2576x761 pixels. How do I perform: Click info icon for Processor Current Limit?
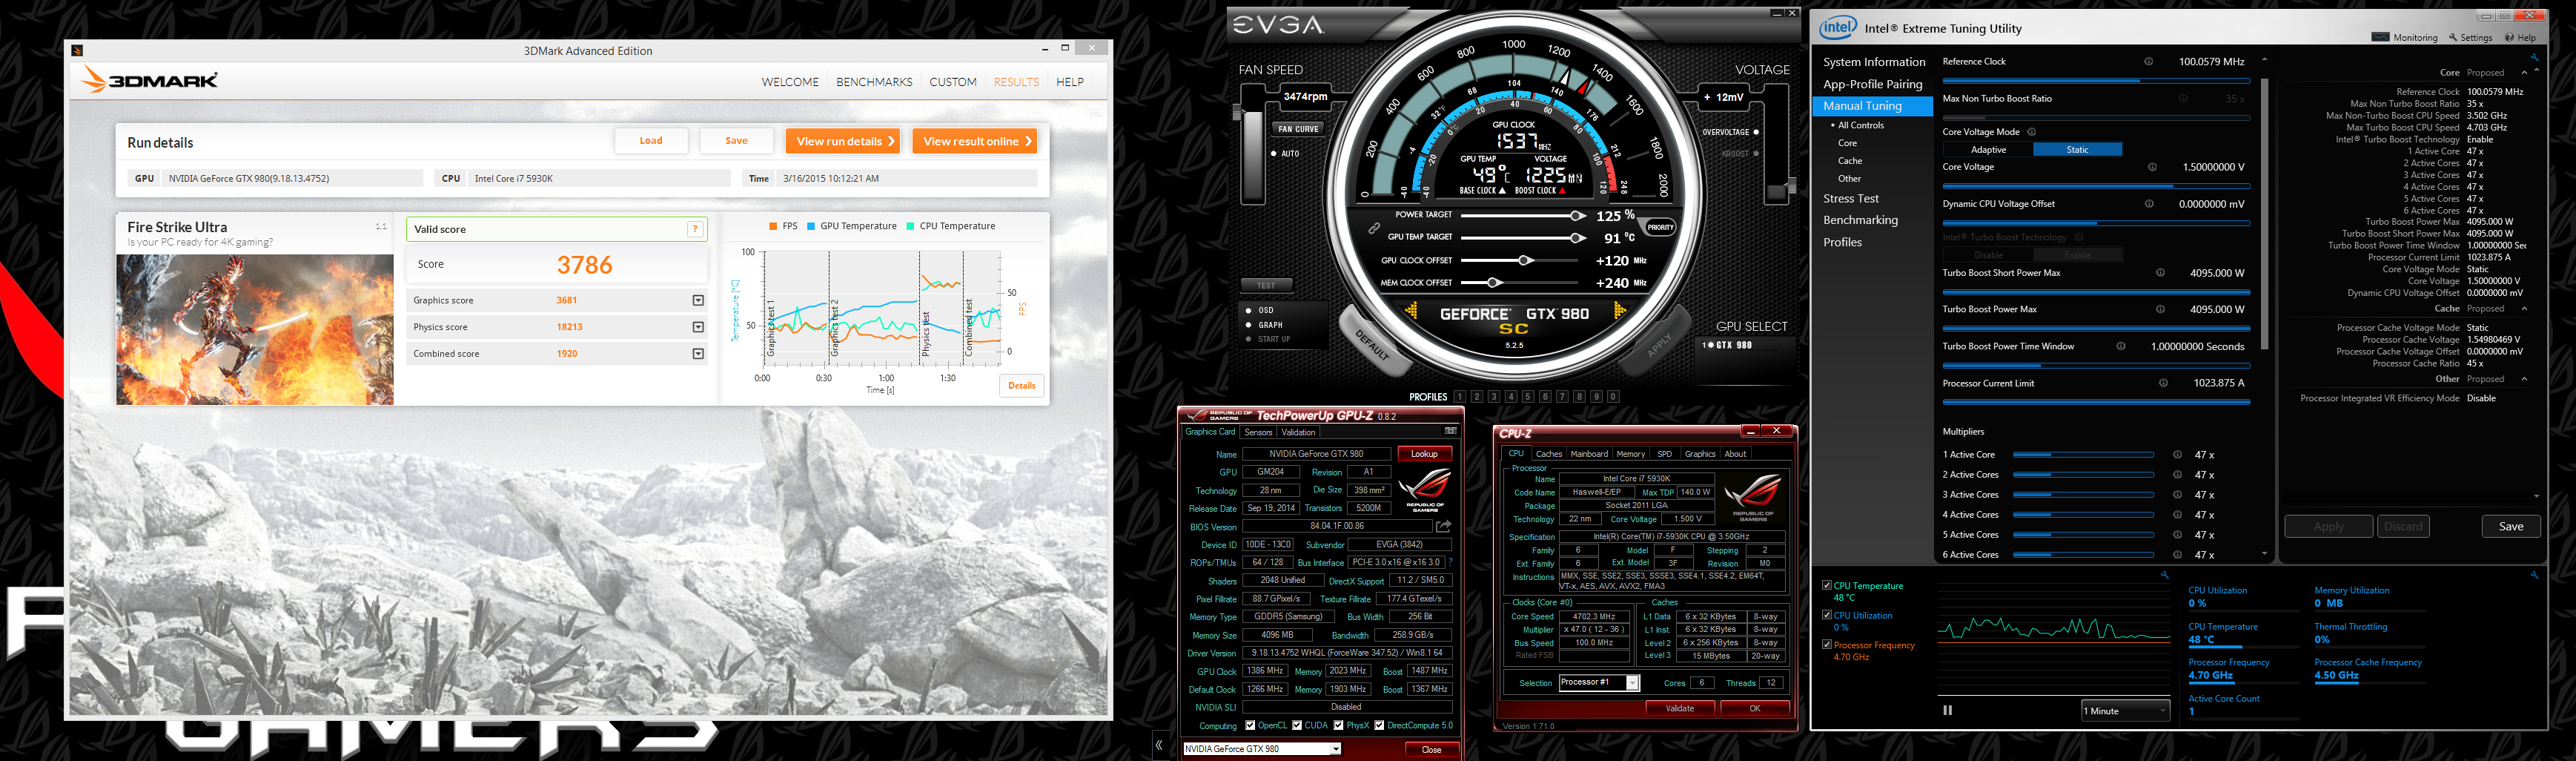[x=2163, y=383]
